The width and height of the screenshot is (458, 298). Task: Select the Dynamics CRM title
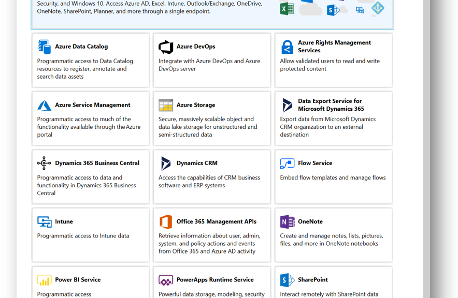tap(197, 163)
